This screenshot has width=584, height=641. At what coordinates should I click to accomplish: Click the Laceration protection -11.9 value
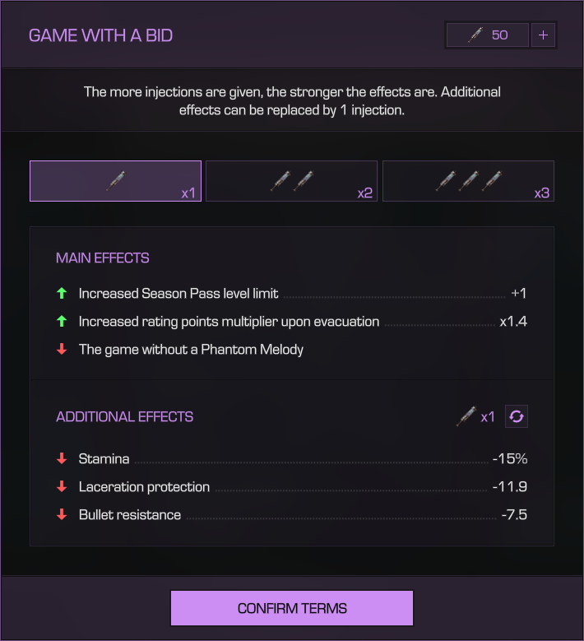coord(509,487)
